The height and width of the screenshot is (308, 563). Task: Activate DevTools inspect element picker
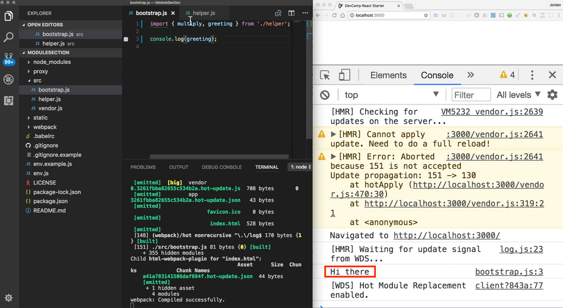point(325,75)
